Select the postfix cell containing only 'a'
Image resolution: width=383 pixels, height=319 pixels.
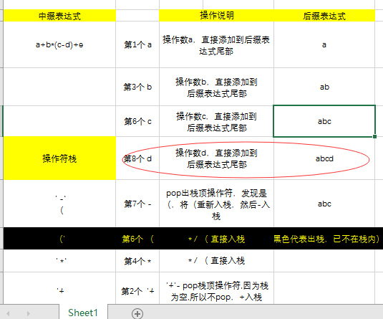point(324,44)
